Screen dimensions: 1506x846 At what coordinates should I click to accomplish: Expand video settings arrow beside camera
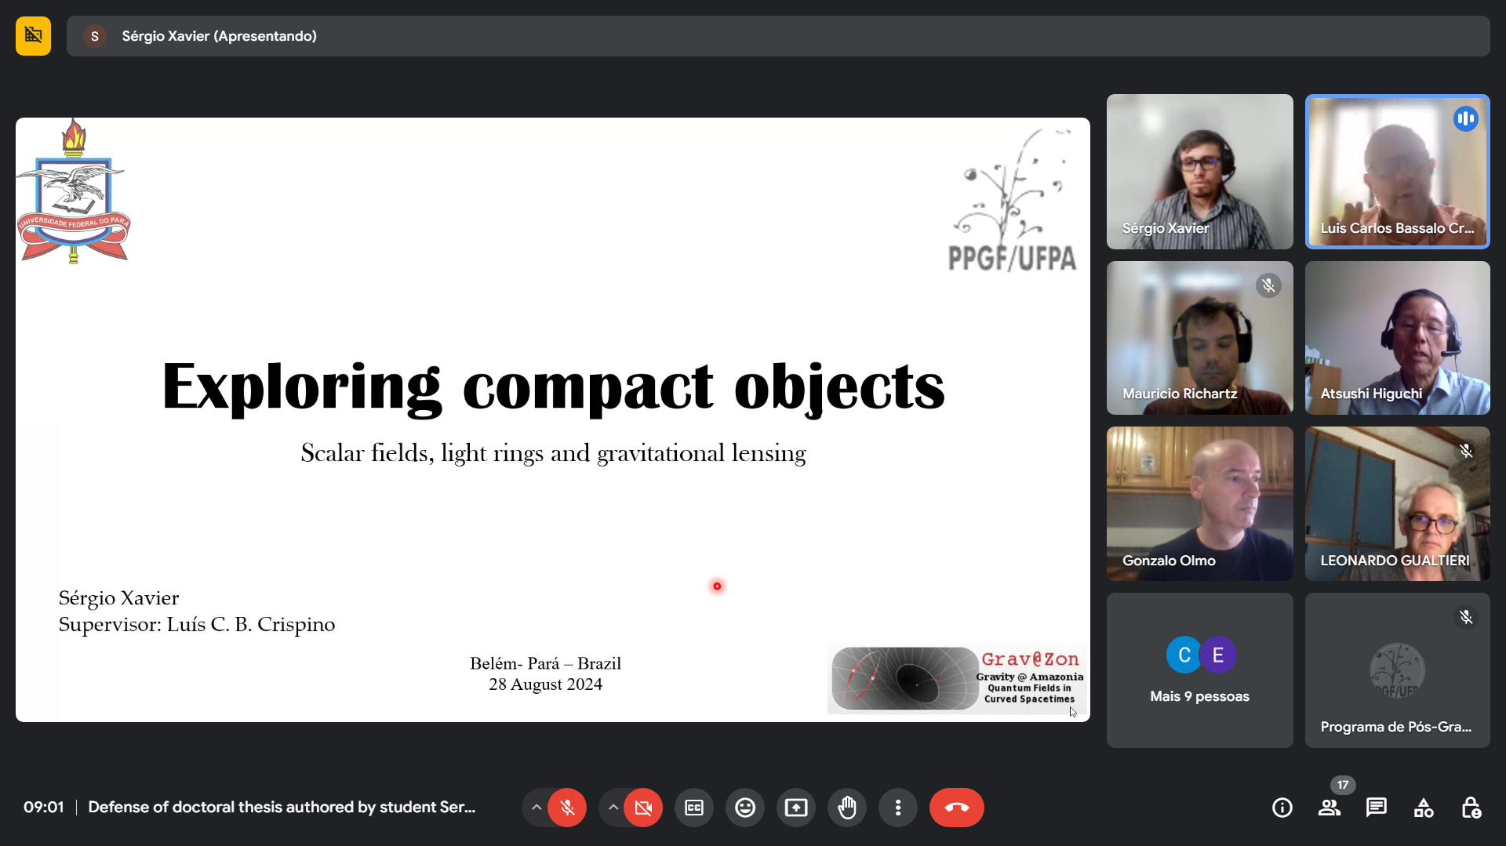[x=613, y=808]
